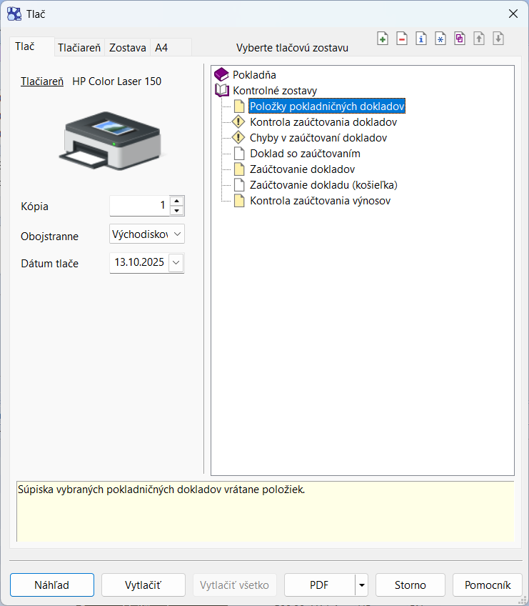Open the Pokladňa closed book node
Image resolution: width=529 pixels, height=606 pixels.
click(222, 74)
